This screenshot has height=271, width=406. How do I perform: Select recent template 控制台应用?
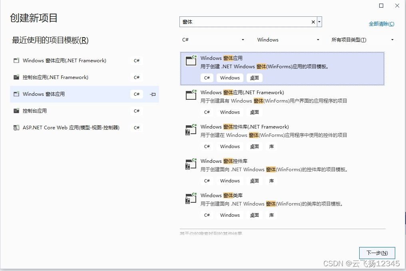tap(84, 111)
